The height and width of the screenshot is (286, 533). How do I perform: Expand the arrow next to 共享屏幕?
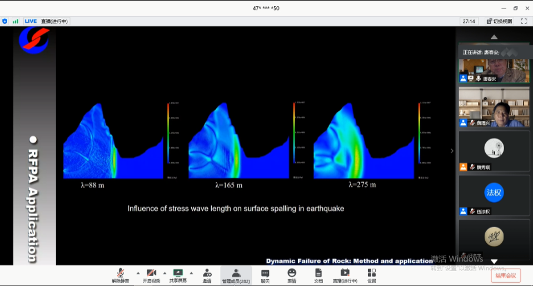[x=191, y=273]
